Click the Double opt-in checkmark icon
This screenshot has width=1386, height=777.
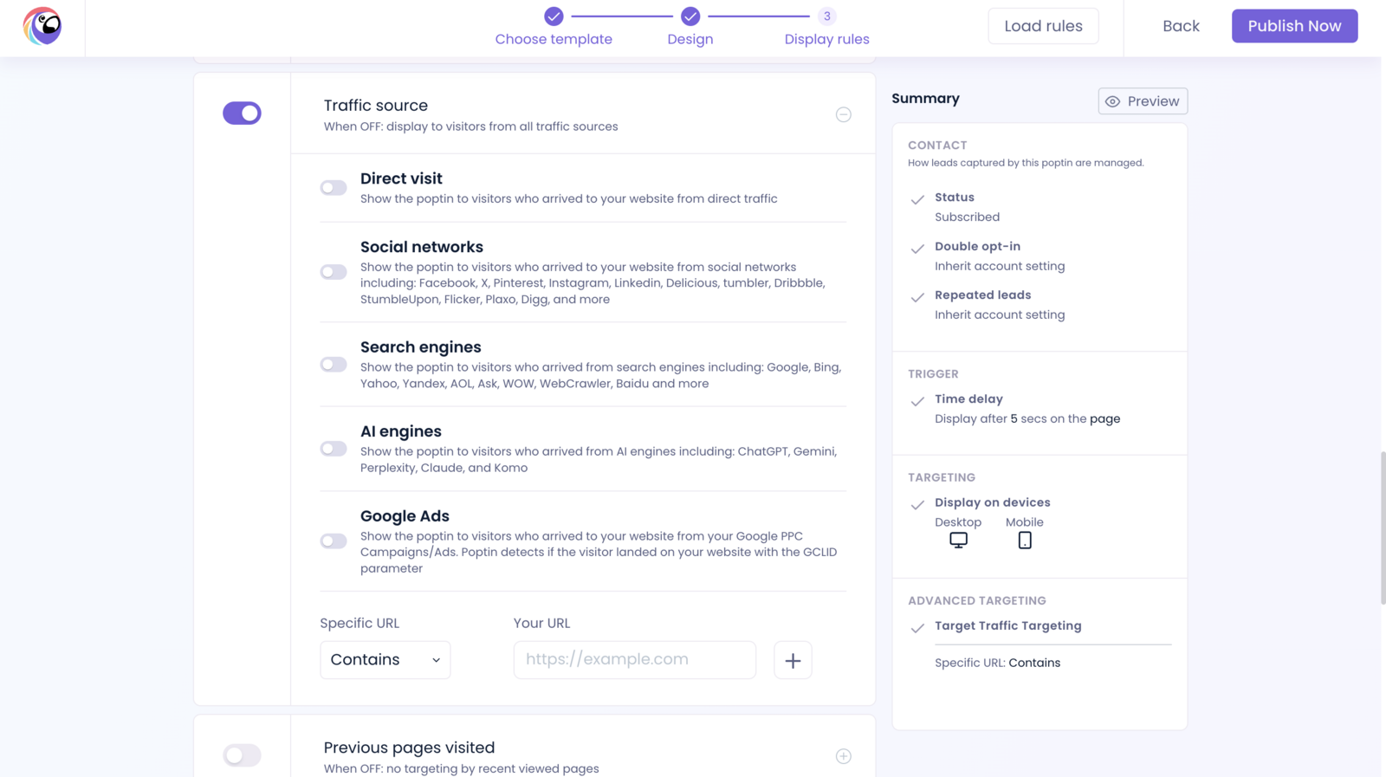pos(917,249)
